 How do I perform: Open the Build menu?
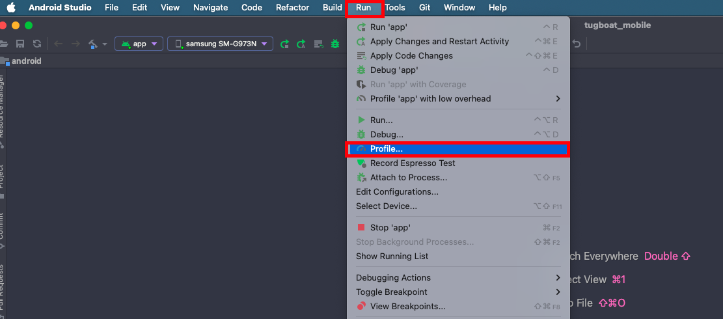333,7
